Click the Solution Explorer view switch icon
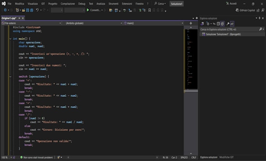266x161 pixels. [202, 24]
